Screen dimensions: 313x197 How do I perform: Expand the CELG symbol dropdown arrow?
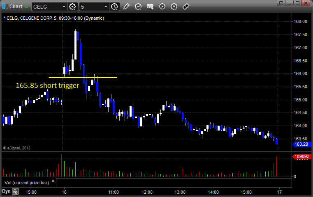coord(64,7)
